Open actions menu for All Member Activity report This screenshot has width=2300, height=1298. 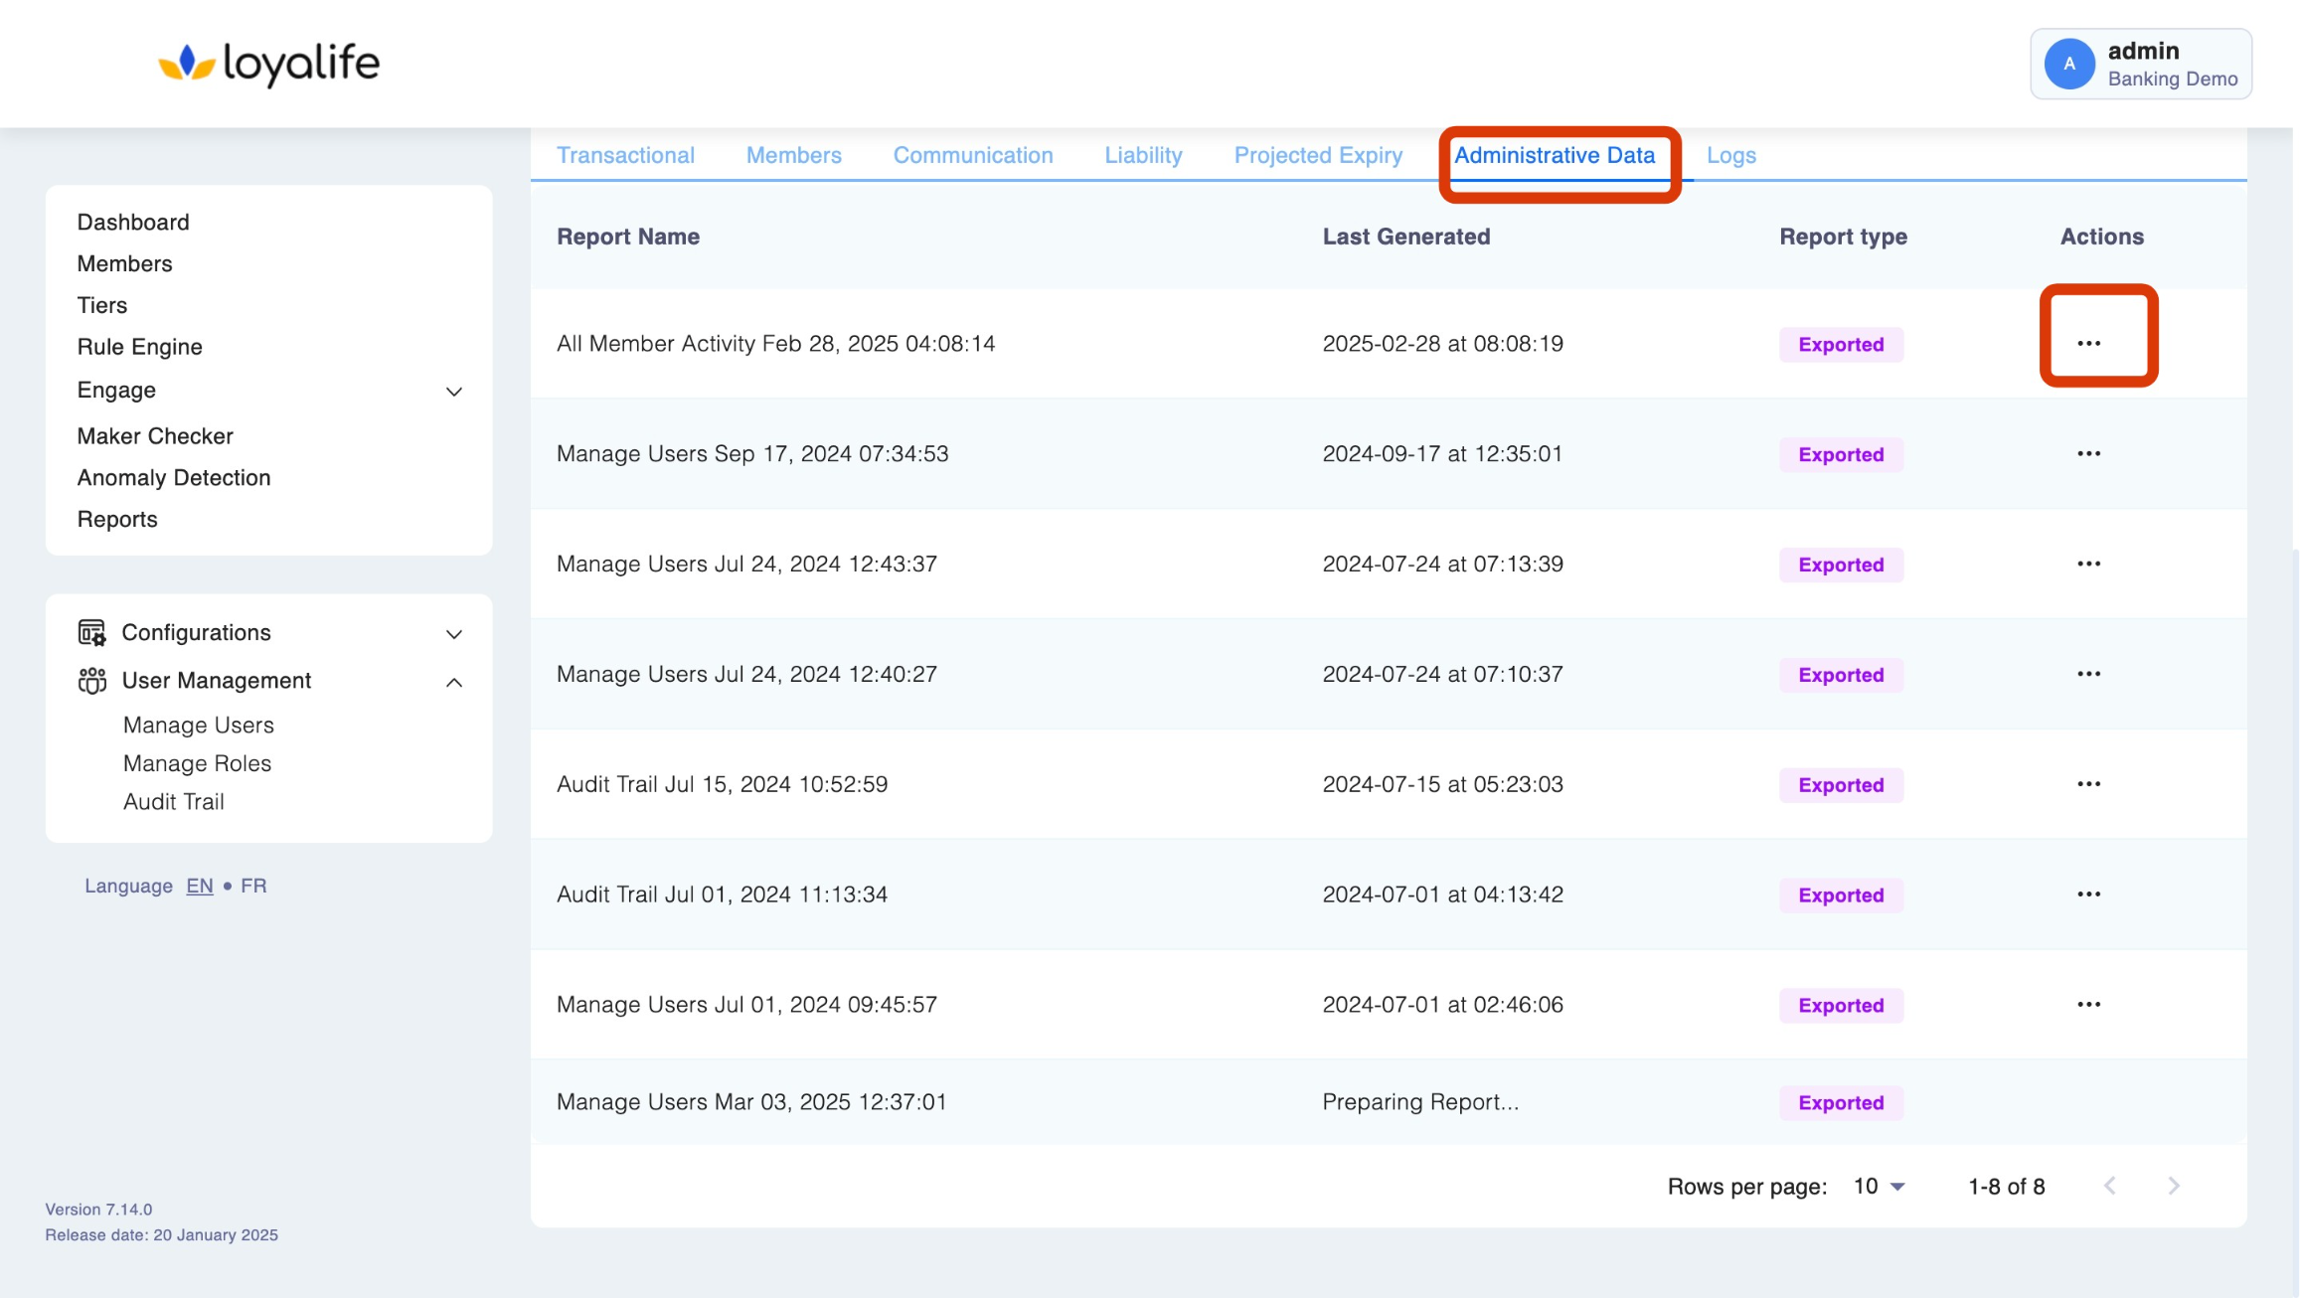pos(2088,343)
